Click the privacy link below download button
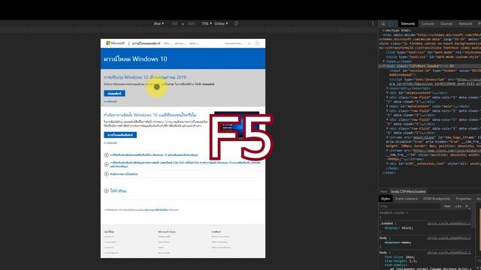 [110, 143]
